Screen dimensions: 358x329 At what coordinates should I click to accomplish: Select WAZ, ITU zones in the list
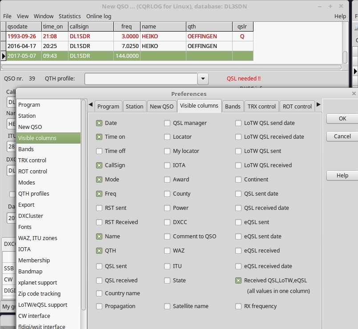click(48, 238)
